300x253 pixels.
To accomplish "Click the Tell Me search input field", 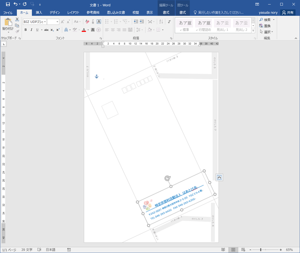I will pyautogui.click(x=220, y=13).
